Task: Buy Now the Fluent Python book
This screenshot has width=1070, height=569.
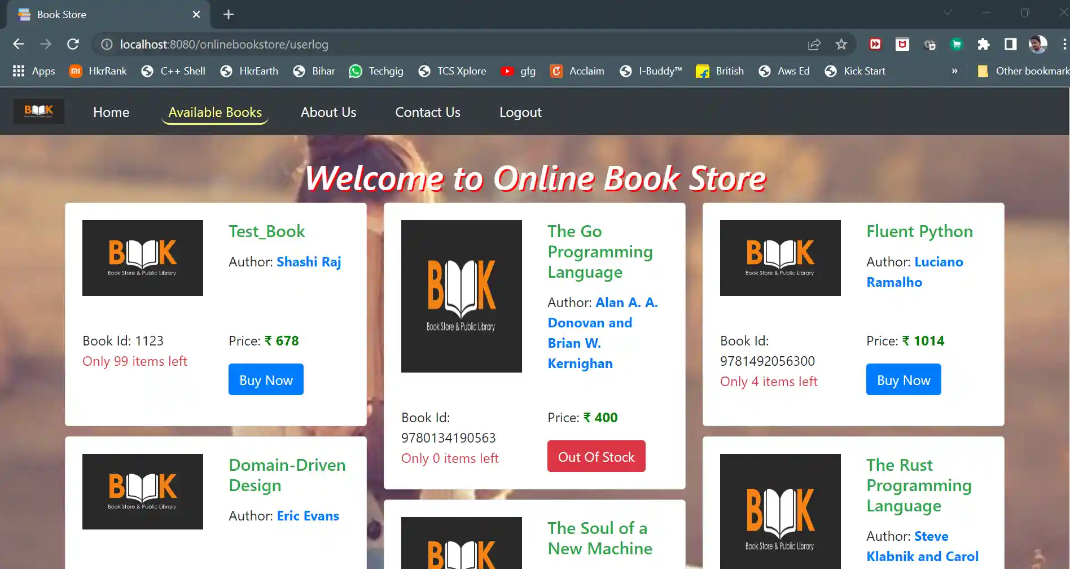Action: tap(904, 380)
